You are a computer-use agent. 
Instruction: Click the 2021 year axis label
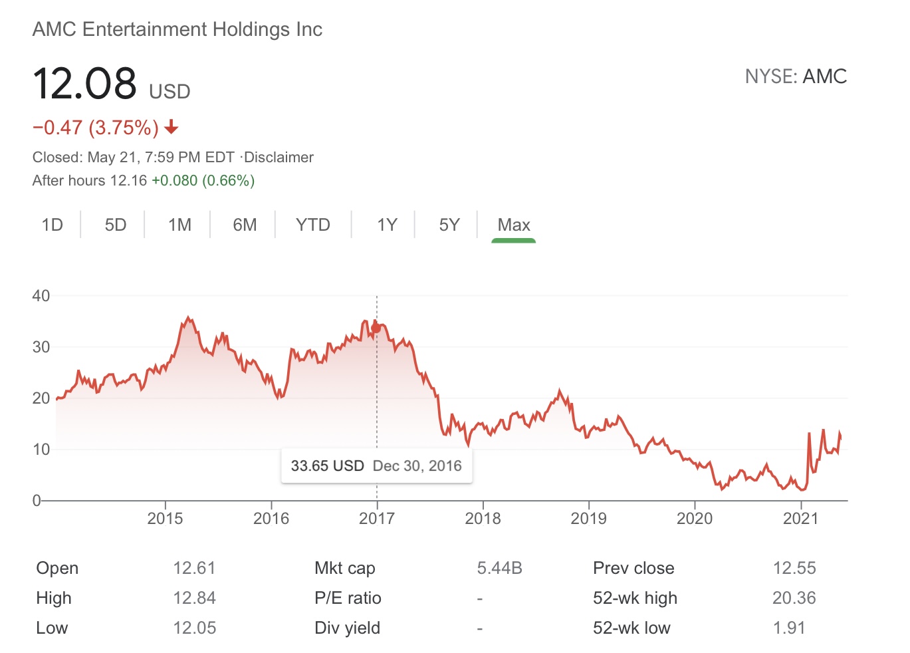pyautogui.click(x=800, y=519)
